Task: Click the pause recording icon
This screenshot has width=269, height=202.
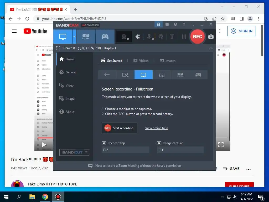Action: coord(184,37)
